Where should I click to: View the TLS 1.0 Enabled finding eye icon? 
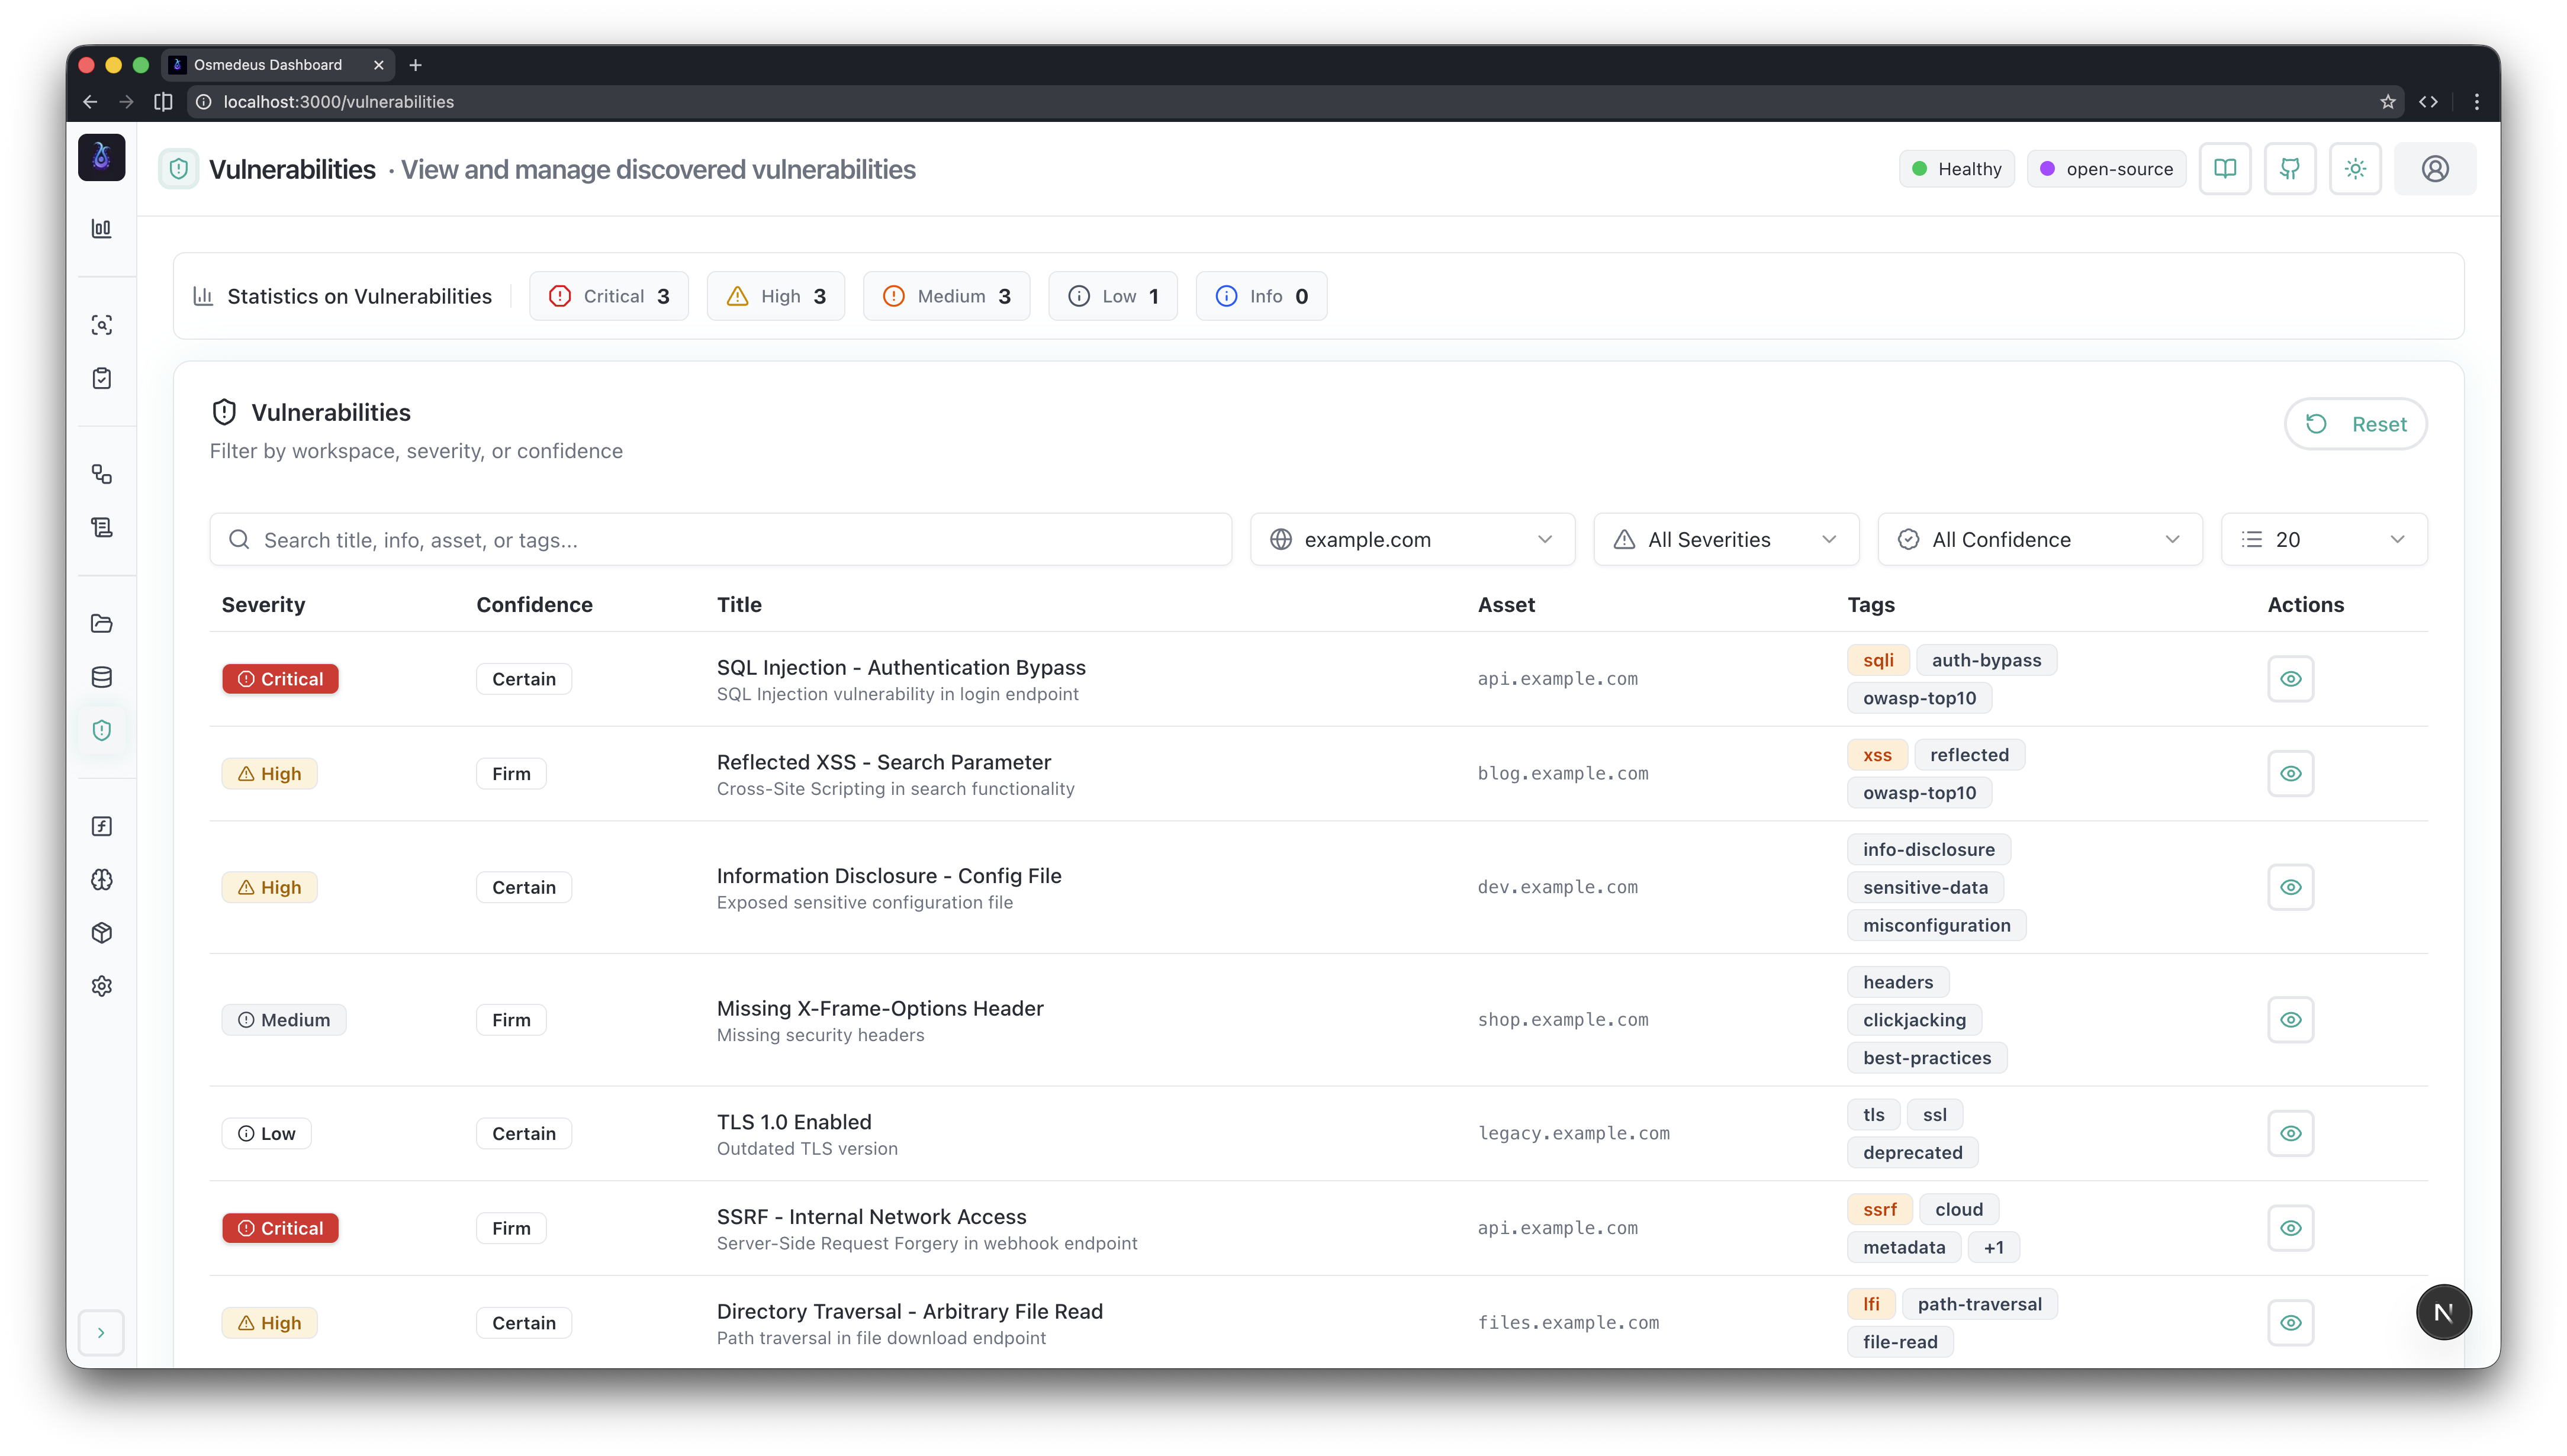click(2290, 1133)
